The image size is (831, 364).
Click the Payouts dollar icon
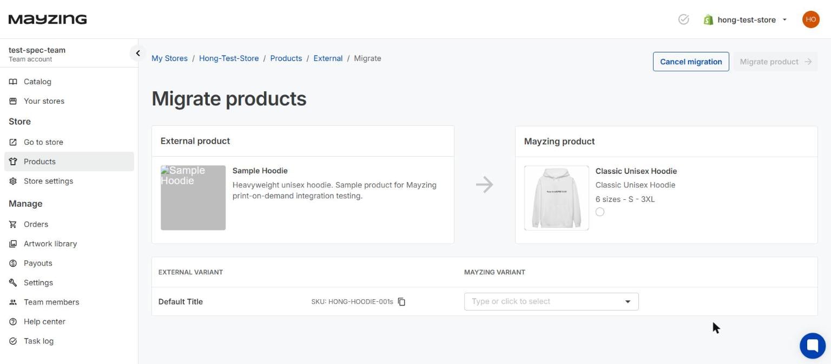click(x=13, y=263)
